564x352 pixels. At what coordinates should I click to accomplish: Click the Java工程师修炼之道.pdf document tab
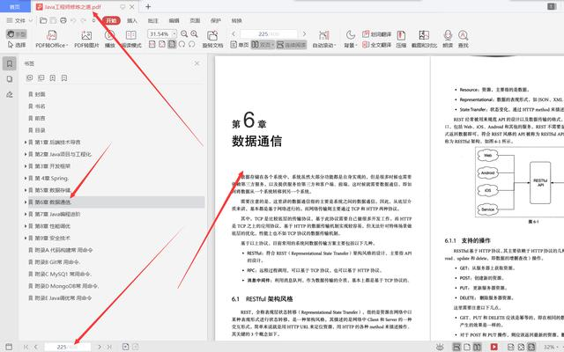click(x=72, y=6)
